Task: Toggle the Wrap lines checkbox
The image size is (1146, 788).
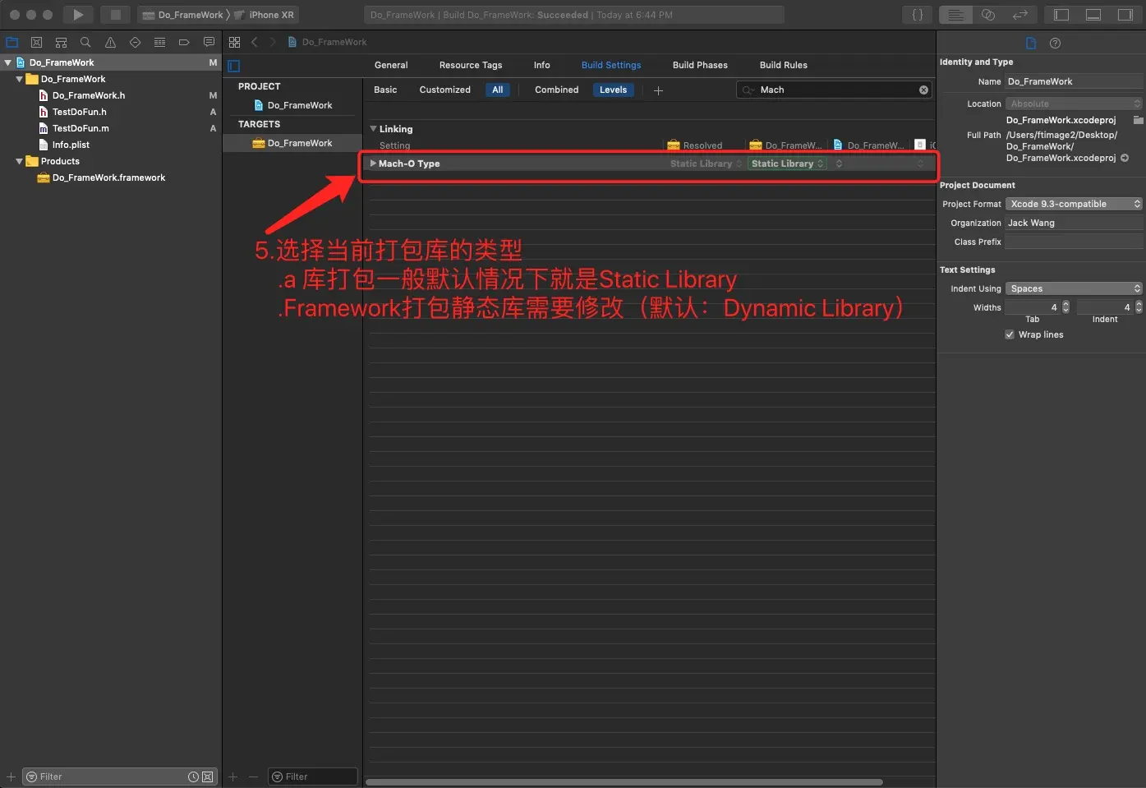Action: point(1010,334)
